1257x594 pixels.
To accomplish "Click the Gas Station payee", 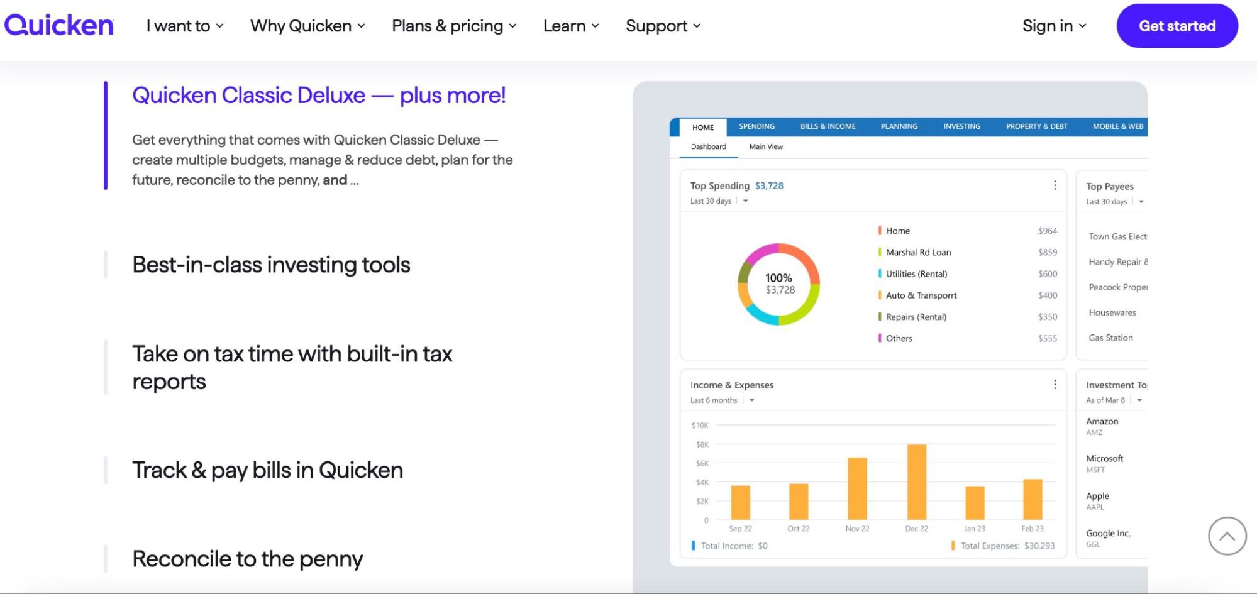I will tap(1110, 338).
